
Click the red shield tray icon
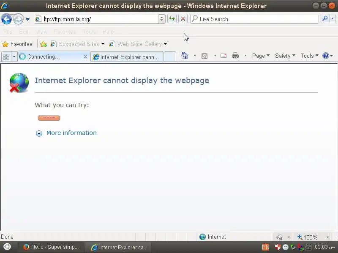[278, 247]
